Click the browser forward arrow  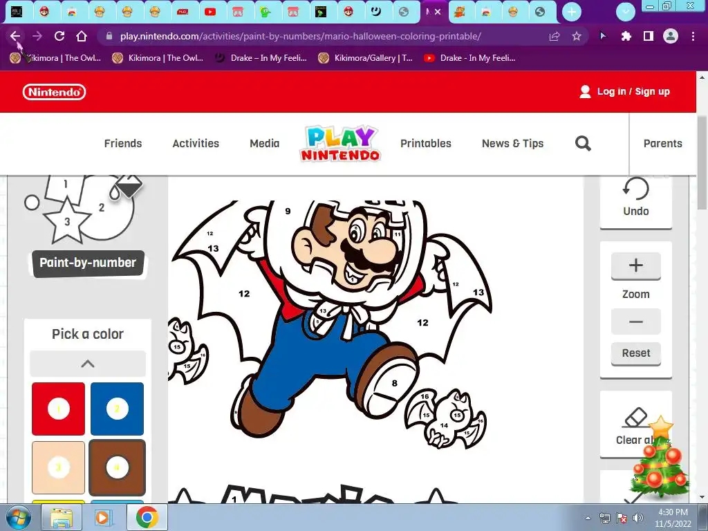37,36
